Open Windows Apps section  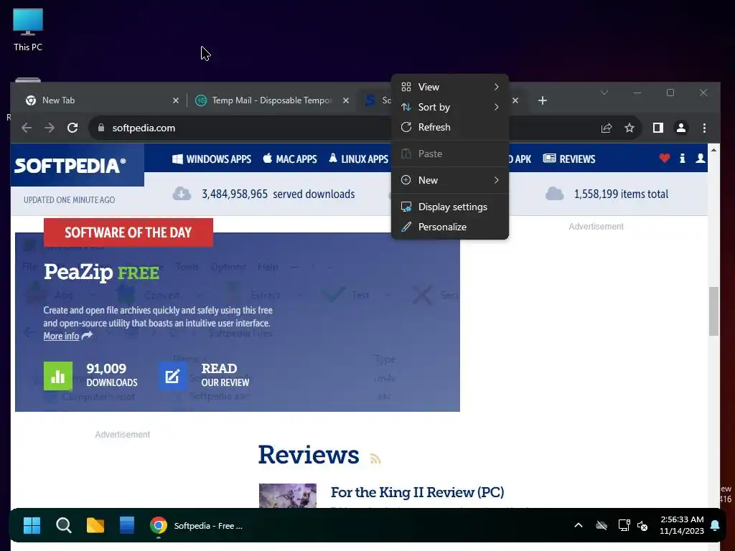[x=212, y=159]
